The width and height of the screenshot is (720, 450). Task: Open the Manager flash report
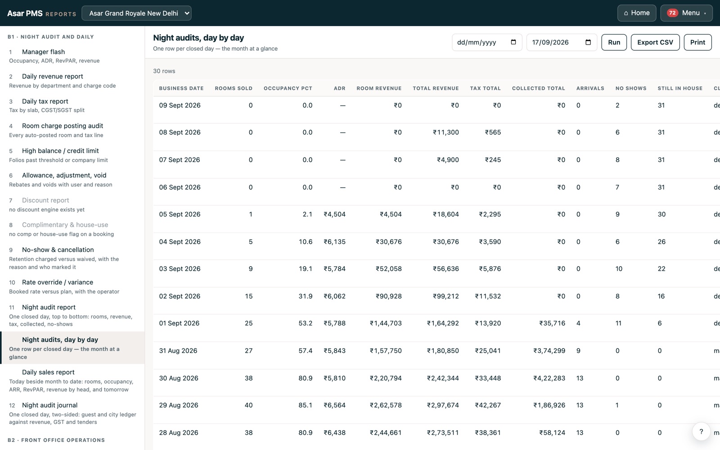72,56
